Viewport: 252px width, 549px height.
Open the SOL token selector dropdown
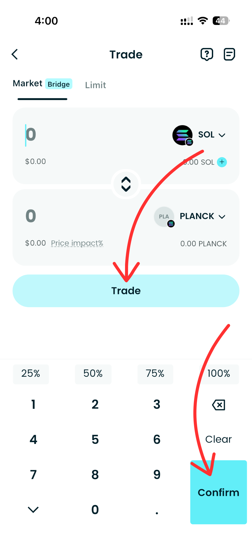[212, 135]
